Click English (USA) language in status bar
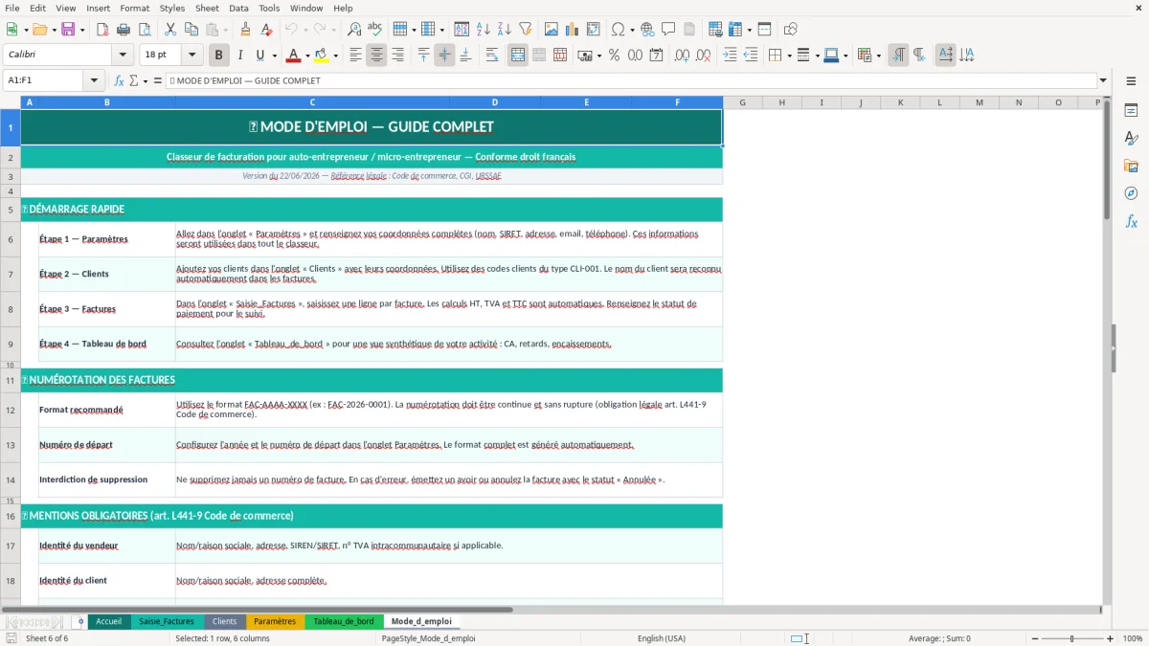This screenshot has width=1149, height=646. (662, 638)
